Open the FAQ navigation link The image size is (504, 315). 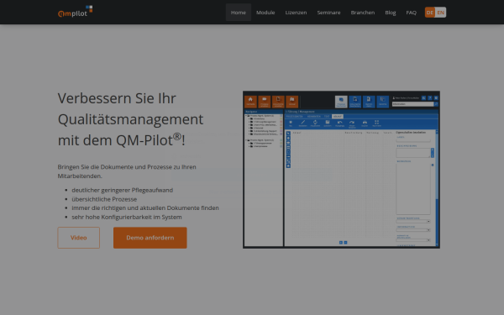(x=411, y=13)
